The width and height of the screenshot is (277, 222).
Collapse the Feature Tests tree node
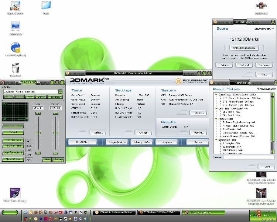(216, 119)
